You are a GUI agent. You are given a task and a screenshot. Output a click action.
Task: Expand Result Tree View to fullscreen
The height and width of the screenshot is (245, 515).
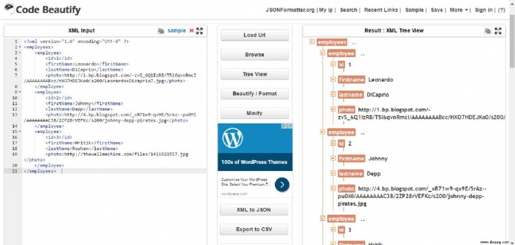498,31
